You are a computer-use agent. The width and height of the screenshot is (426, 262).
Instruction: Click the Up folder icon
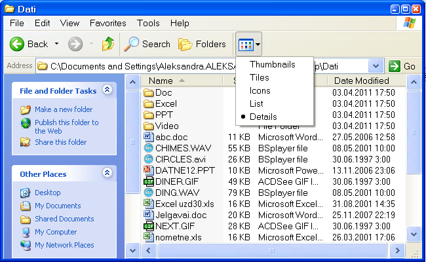pos(108,44)
